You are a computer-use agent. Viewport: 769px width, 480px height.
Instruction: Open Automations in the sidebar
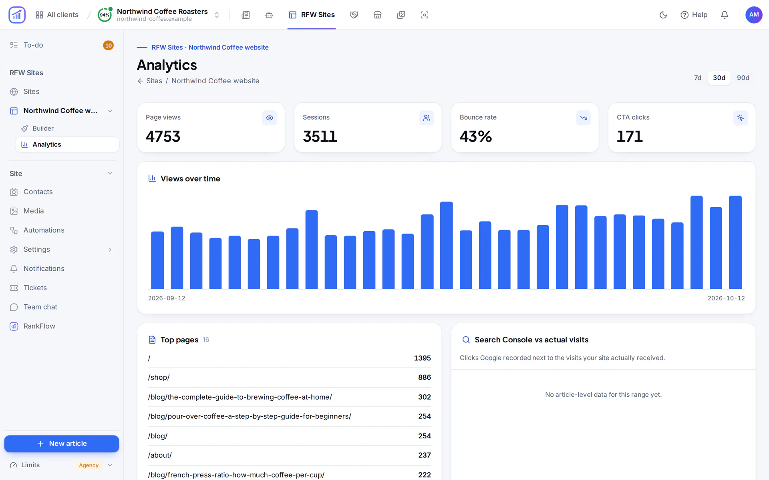point(62,230)
